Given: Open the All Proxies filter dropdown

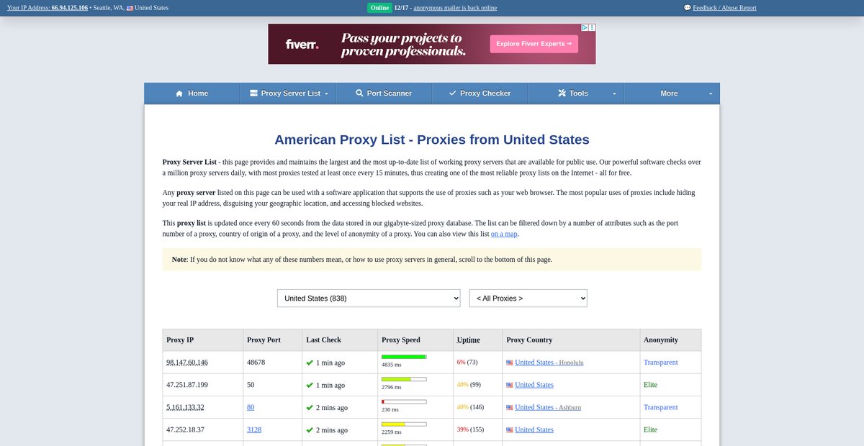Looking at the screenshot, I should 528,298.
